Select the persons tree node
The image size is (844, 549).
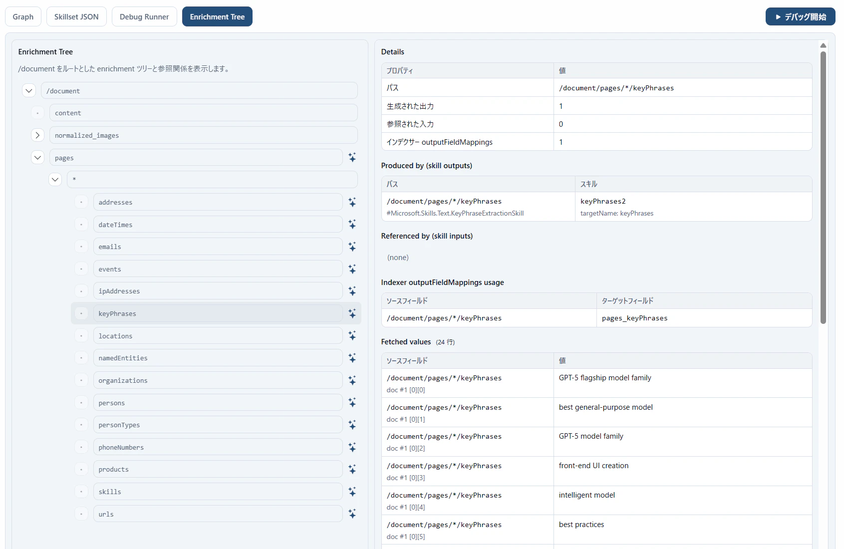tap(218, 403)
